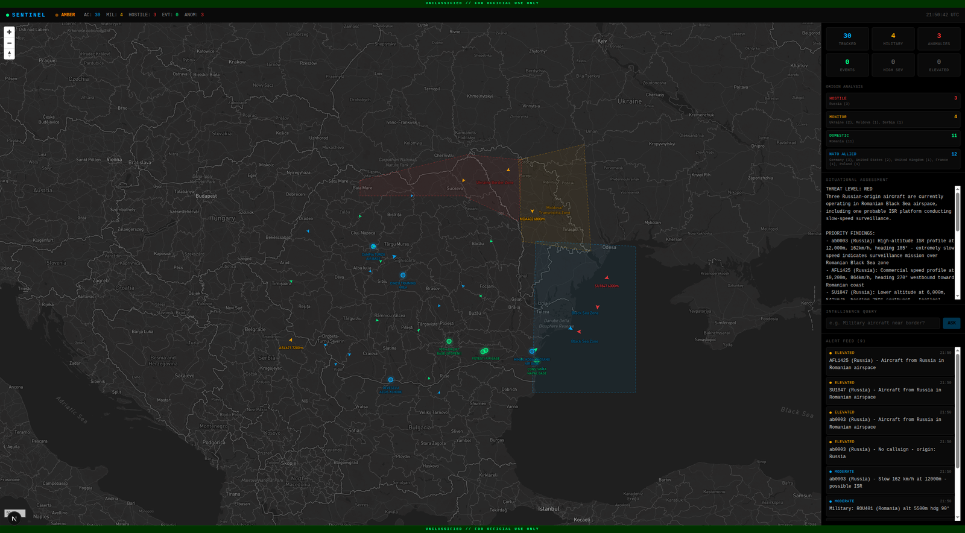
Task: Select the orange aircraft near Soroca
Action: (x=508, y=170)
